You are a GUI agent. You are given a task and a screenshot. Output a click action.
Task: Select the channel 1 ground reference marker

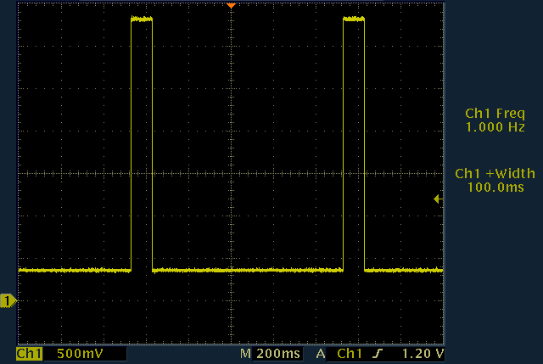(x=8, y=300)
